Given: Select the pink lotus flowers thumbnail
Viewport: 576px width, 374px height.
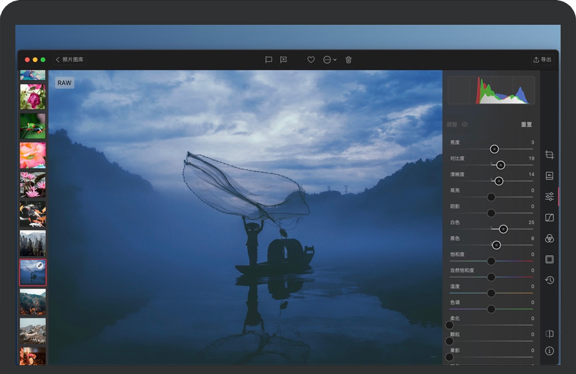Looking at the screenshot, I should click(x=32, y=185).
